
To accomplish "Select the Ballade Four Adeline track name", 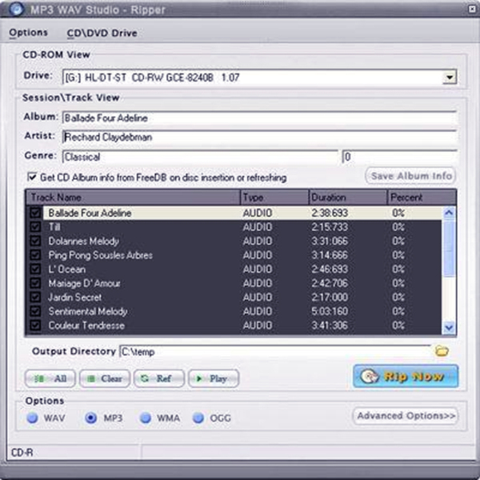I will tap(90, 213).
